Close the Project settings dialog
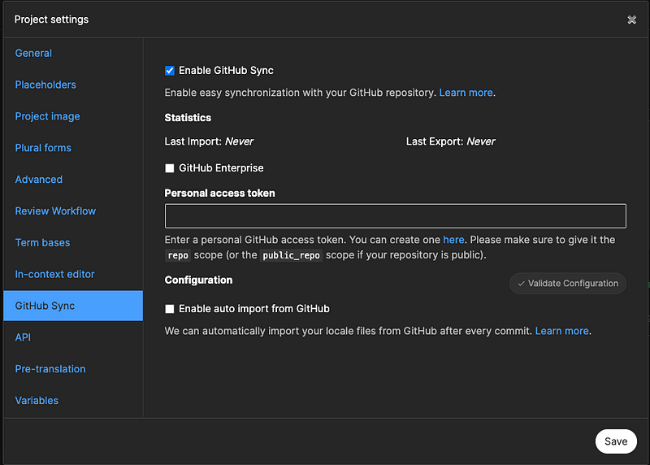The width and height of the screenshot is (650, 465). [x=631, y=20]
